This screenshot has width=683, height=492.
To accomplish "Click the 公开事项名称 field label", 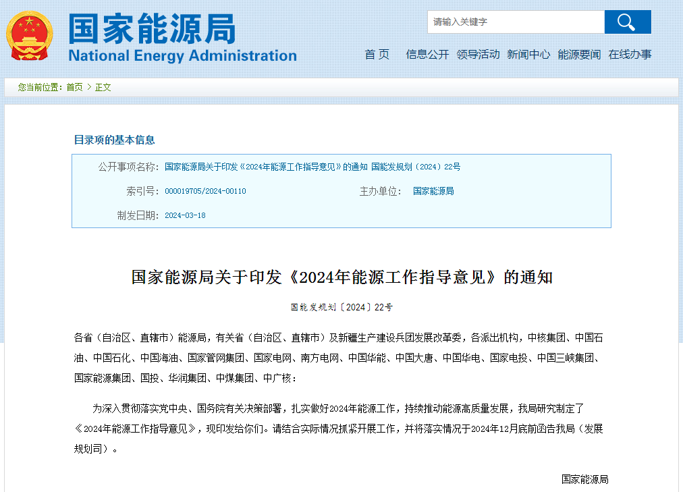I will coord(128,167).
